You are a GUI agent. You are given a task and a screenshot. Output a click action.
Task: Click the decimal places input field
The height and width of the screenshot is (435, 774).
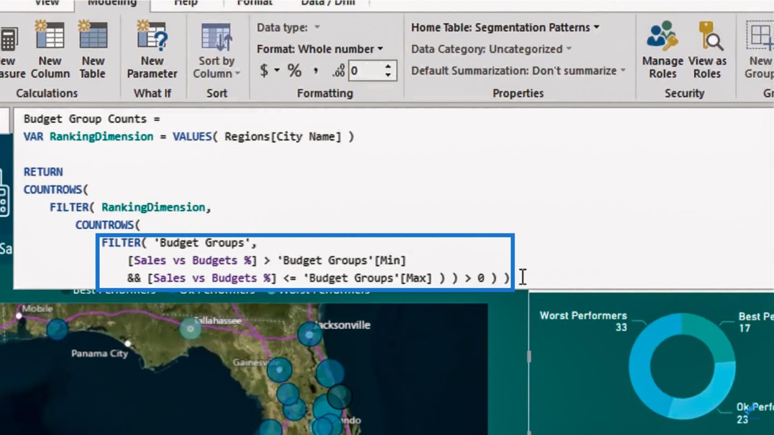(x=366, y=71)
